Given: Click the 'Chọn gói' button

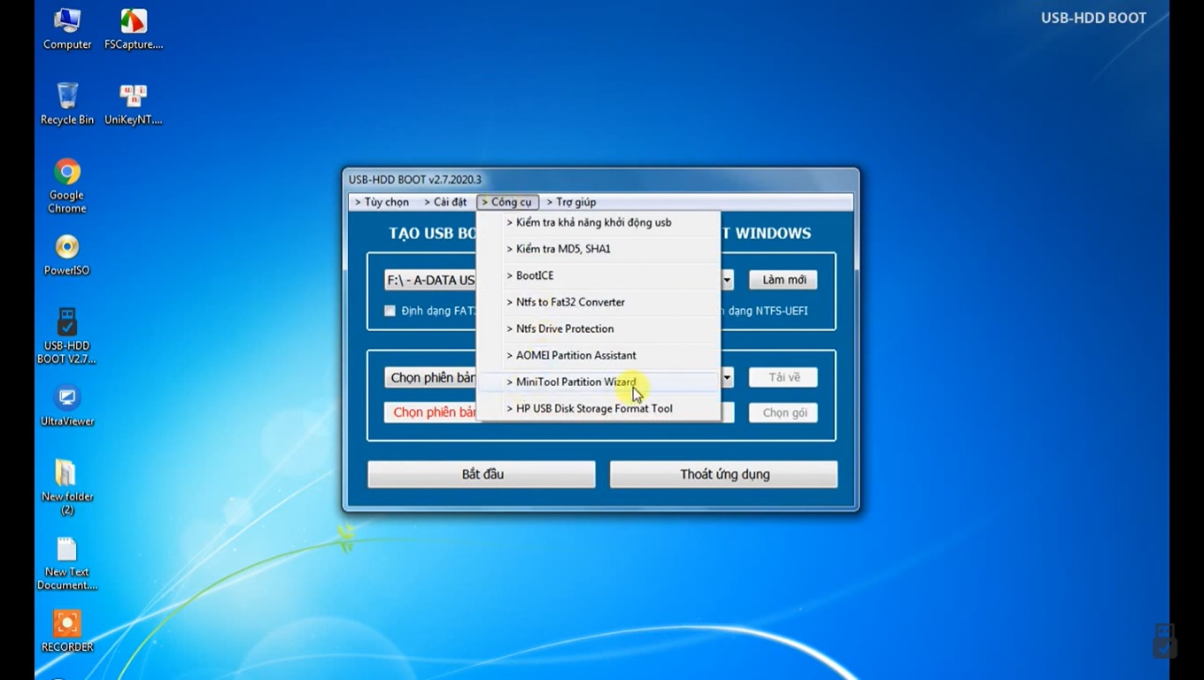Looking at the screenshot, I should click(x=783, y=413).
